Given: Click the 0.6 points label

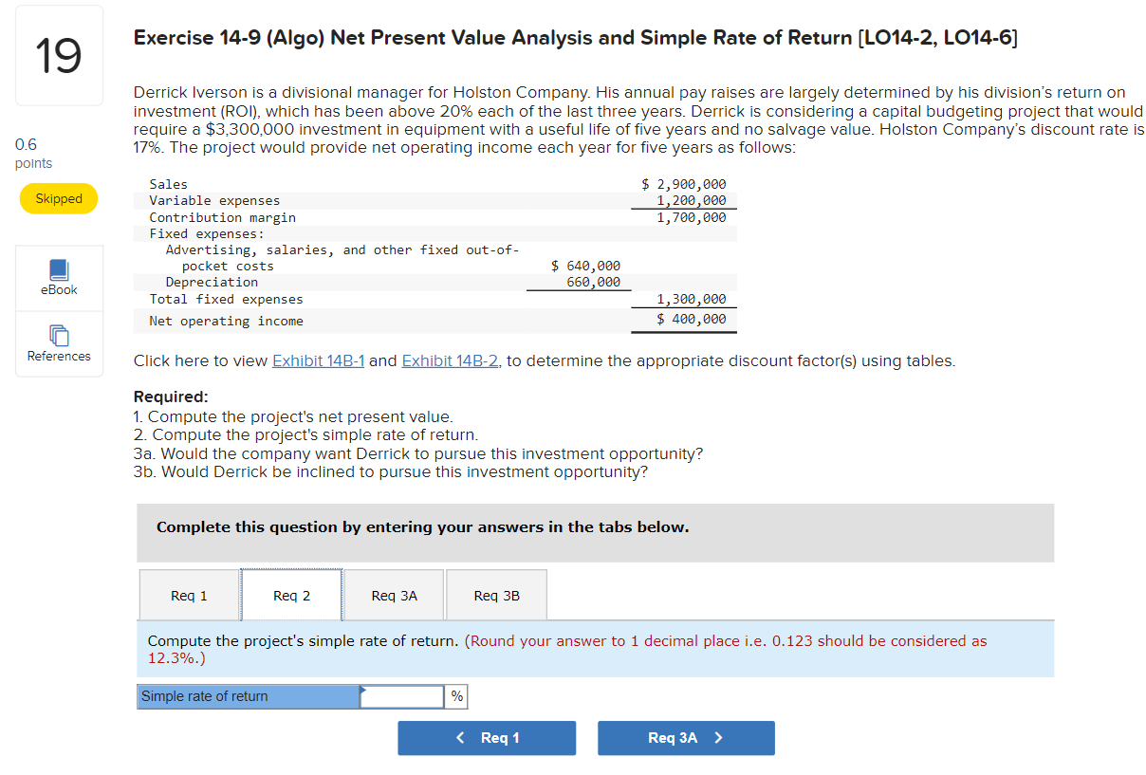Looking at the screenshot, I should click(x=33, y=154).
